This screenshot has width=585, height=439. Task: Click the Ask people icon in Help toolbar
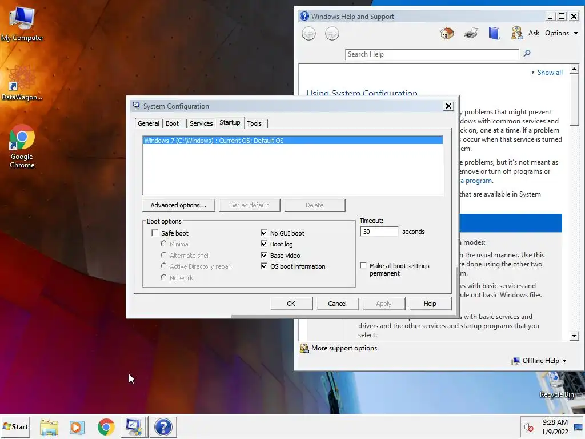coord(516,33)
